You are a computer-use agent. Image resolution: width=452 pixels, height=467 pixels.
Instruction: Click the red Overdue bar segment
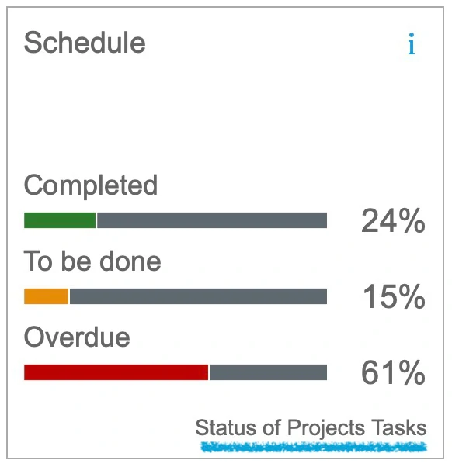pos(116,372)
